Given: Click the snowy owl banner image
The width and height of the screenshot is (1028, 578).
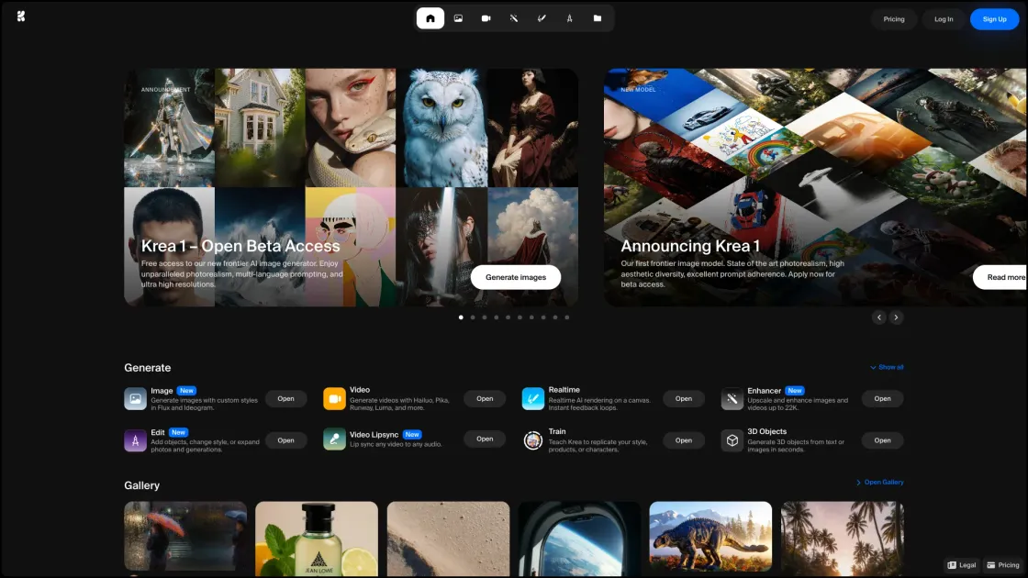Looking at the screenshot, I should (x=441, y=128).
